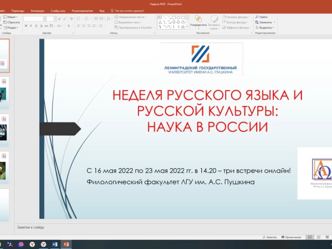The image size is (332, 249).
Task: Click the Clear formatting eraser icon
Action: pyautogui.click(x=72, y=19)
